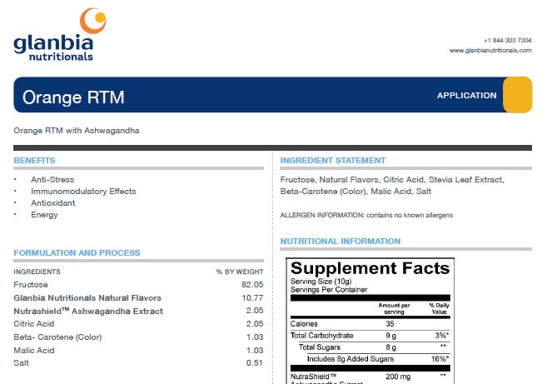Image resolution: width=552 pixels, height=384 pixels.
Task: Select the Antioxidant benefit line
Action: (x=53, y=203)
